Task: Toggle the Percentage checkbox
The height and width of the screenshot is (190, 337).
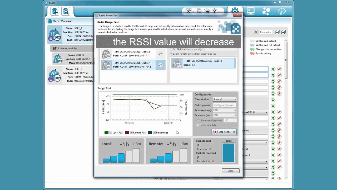Action: tap(154, 132)
